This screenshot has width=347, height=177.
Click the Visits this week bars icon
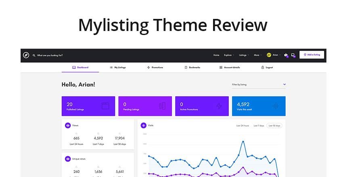(276, 106)
